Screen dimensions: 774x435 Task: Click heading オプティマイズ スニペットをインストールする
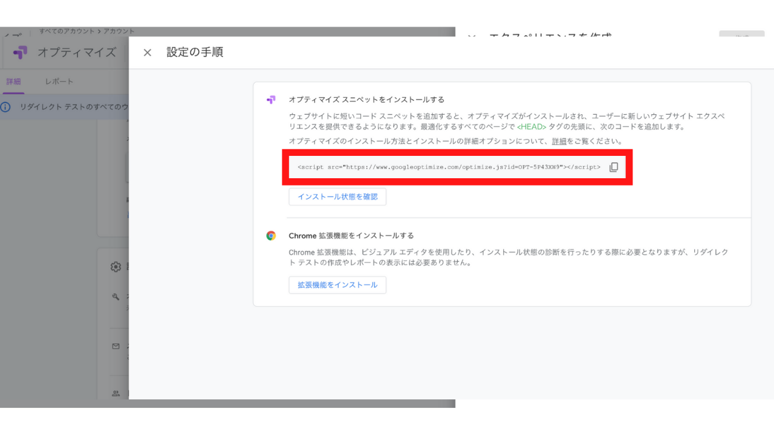pos(366,100)
